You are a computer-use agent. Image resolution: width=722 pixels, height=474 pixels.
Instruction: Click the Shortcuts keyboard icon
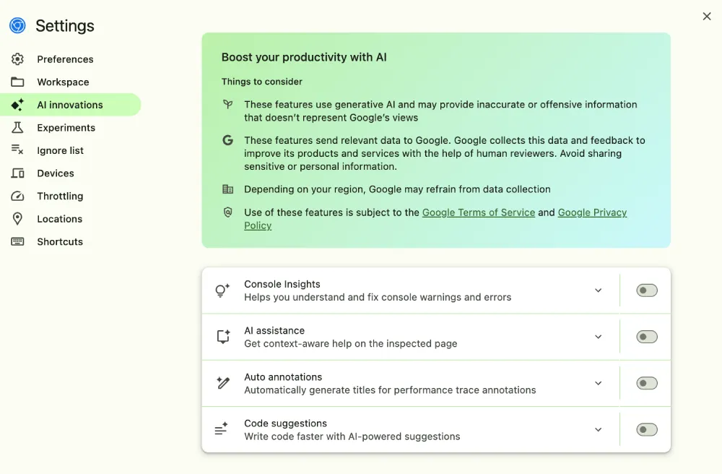[x=17, y=241]
